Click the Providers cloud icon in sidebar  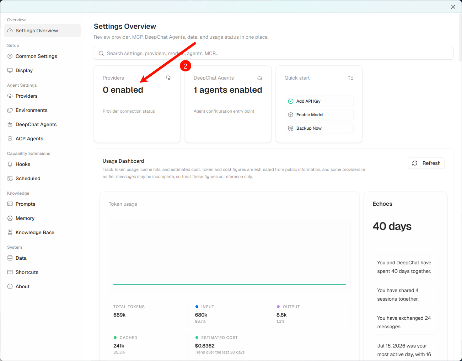click(10, 96)
